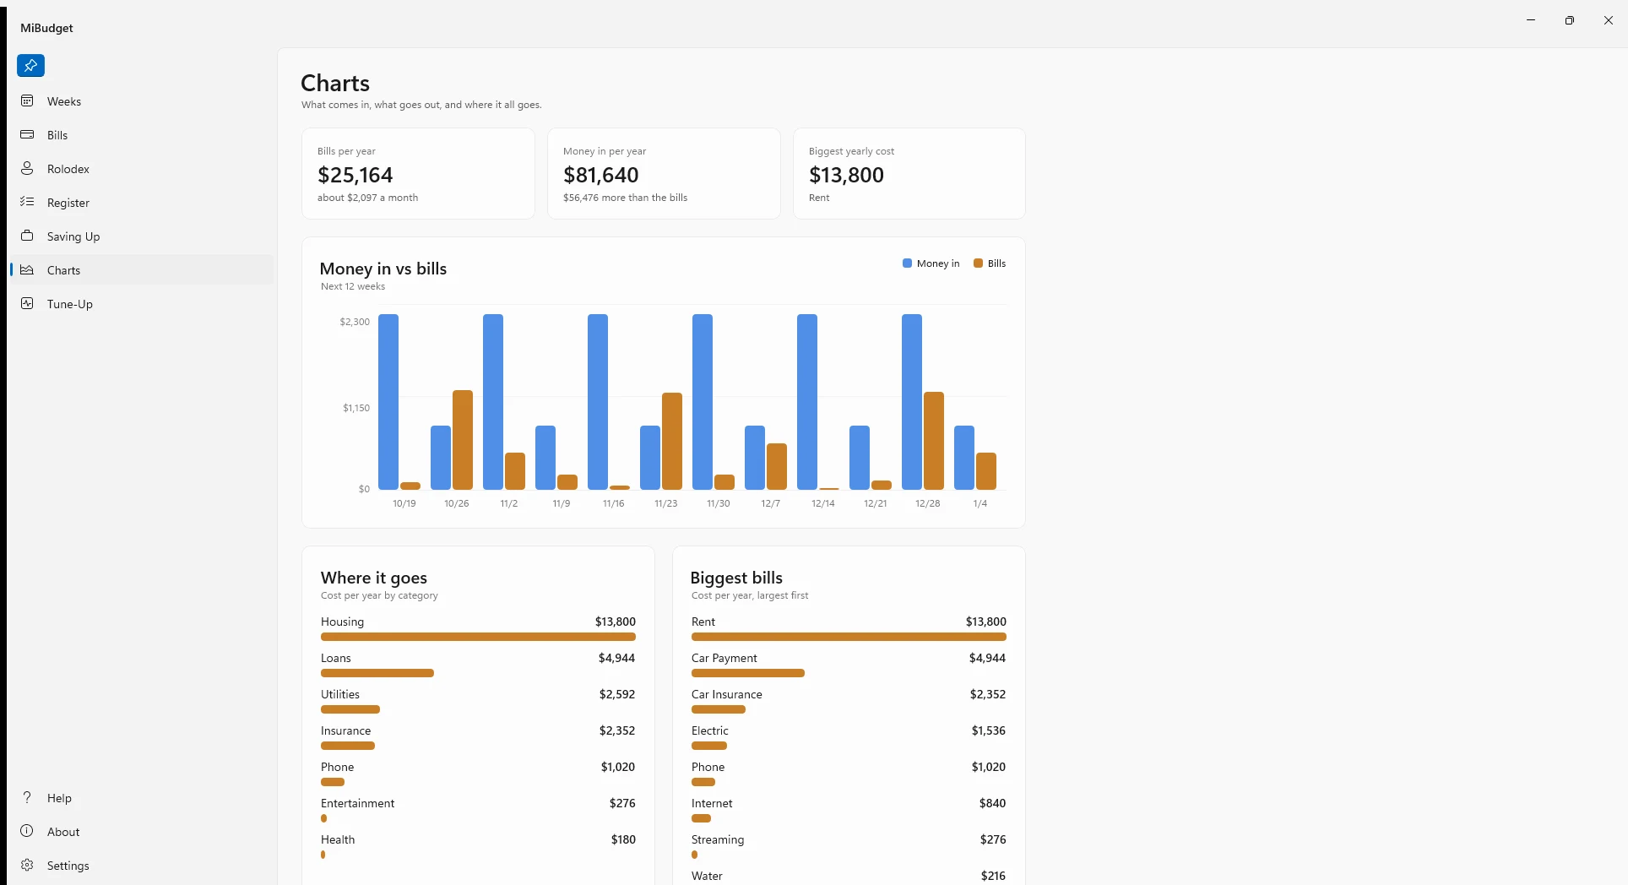Click the Saving Up icon

click(x=27, y=236)
